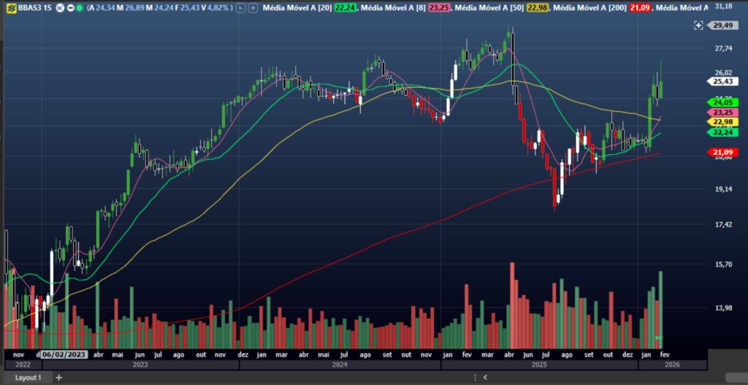The width and height of the screenshot is (748, 385).
Task: Click the 2024 year segment on the timeline
Action: [338, 364]
